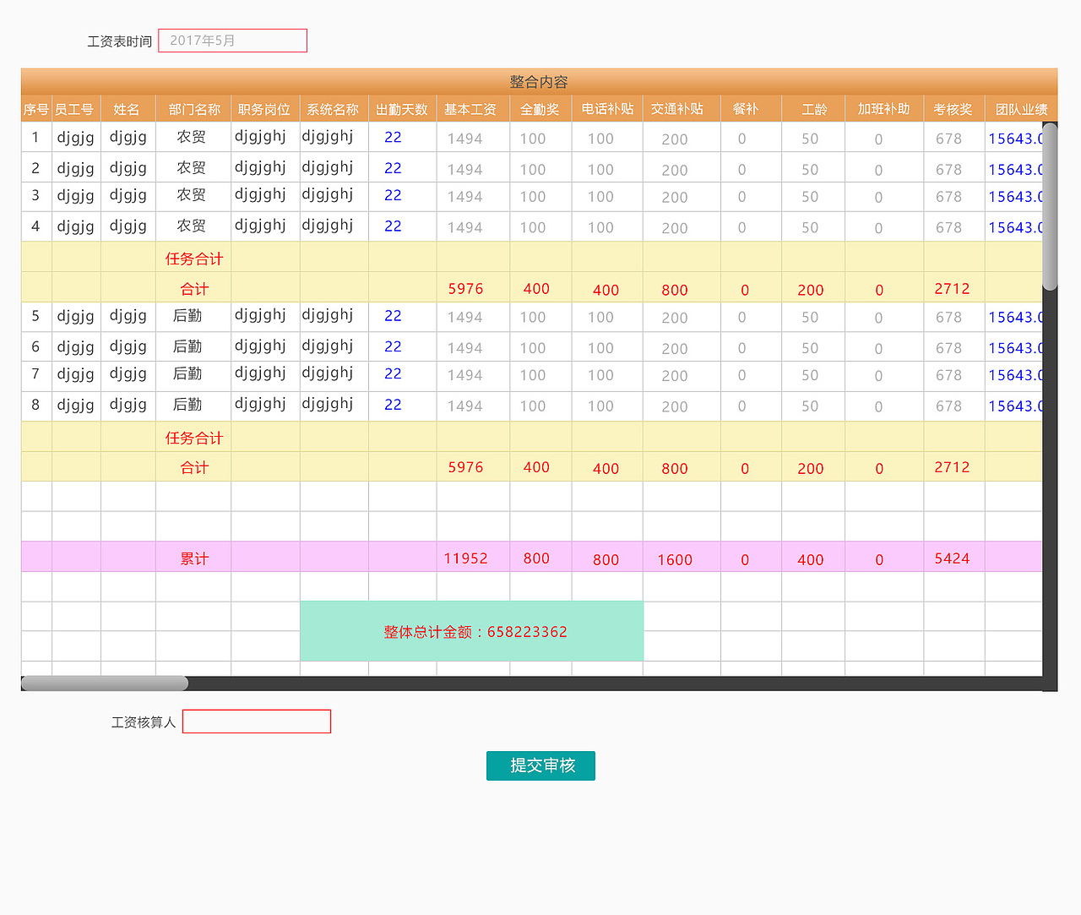This screenshot has width=1081, height=915.
Task: Open row 4's blue 团队业绩 value 15643.0
Action: tap(1015, 227)
